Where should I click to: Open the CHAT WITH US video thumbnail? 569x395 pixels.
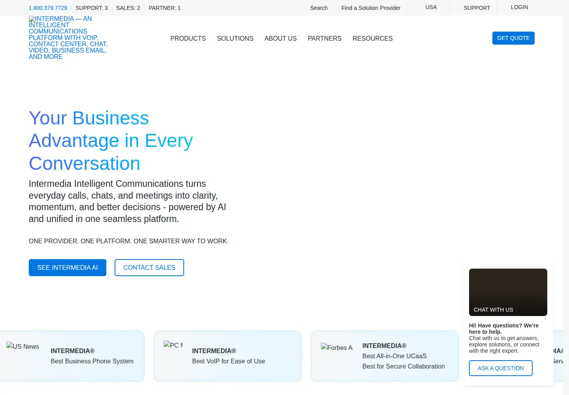508,292
